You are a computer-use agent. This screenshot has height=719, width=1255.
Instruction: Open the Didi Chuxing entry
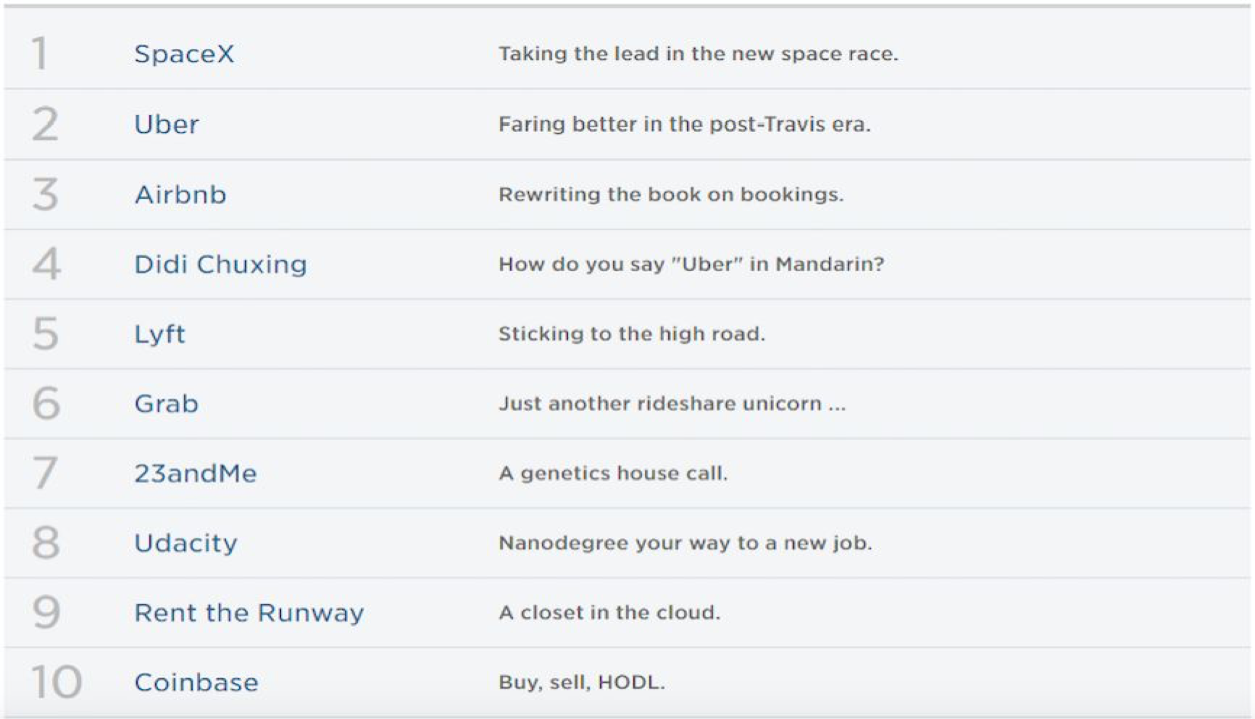coord(221,264)
